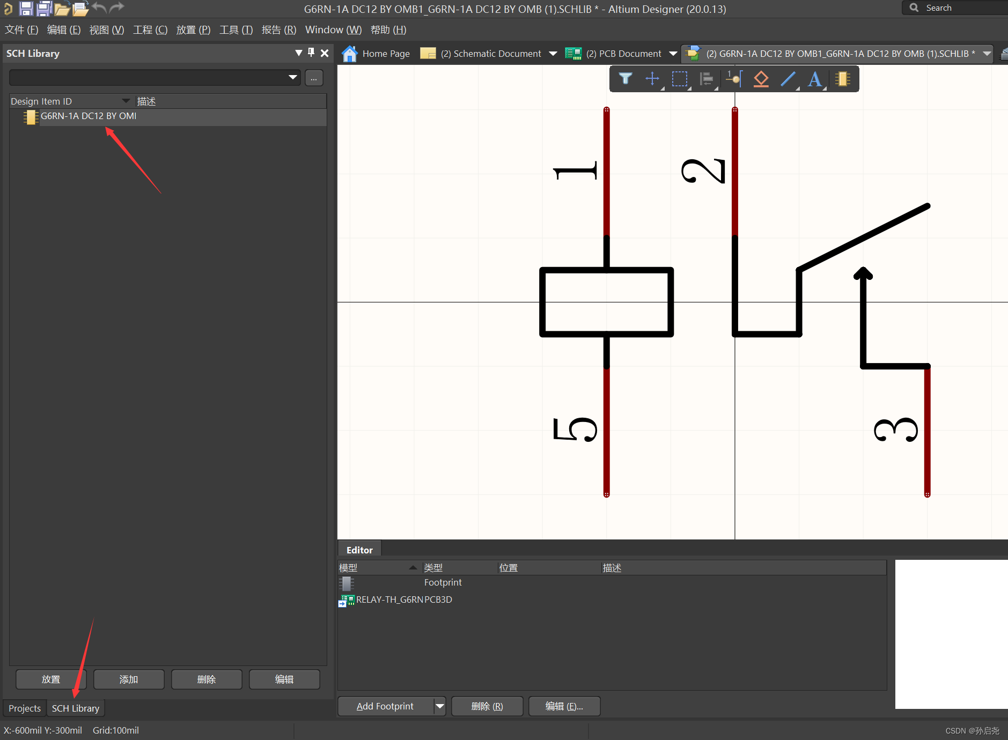This screenshot has width=1008, height=740.
Task: Click the Save document icon
Action: [x=26, y=8]
